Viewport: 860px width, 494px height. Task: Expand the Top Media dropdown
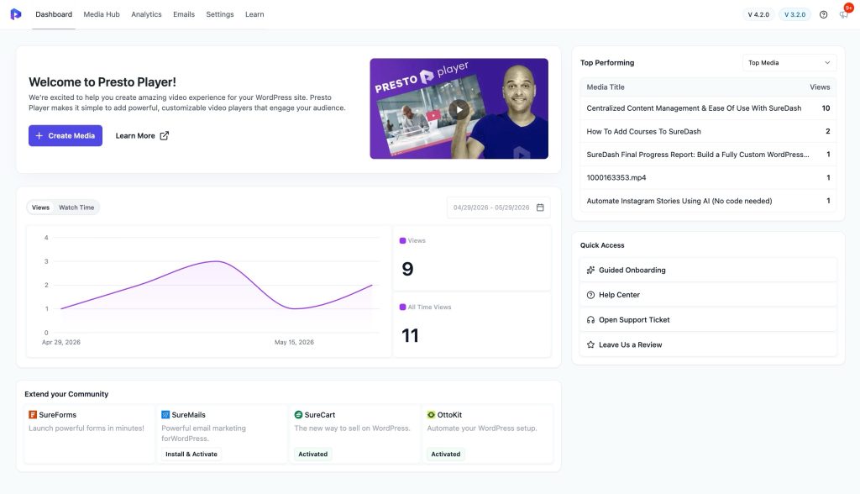[x=789, y=62]
